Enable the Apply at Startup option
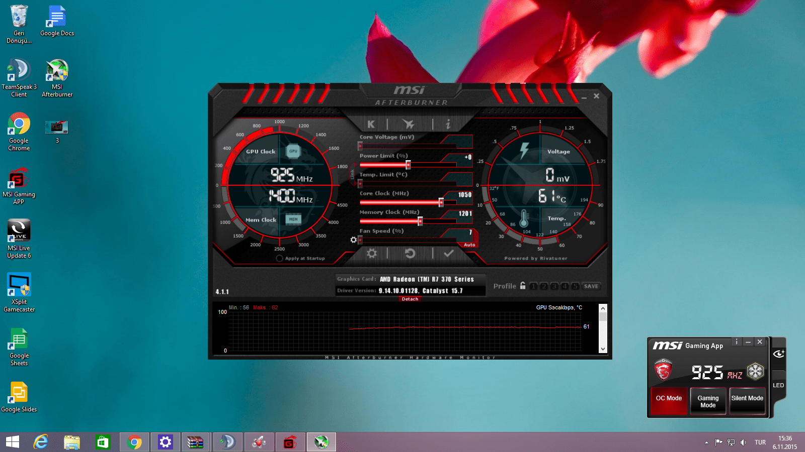Viewport: 805px width, 452px height. [x=280, y=258]
